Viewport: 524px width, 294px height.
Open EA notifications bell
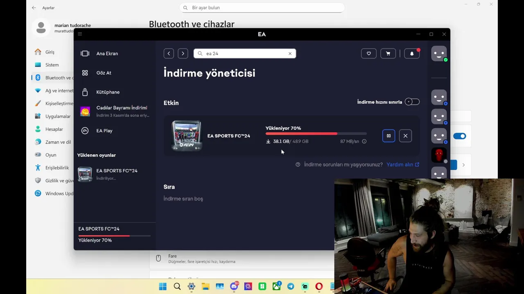click(x=412, y=53)
